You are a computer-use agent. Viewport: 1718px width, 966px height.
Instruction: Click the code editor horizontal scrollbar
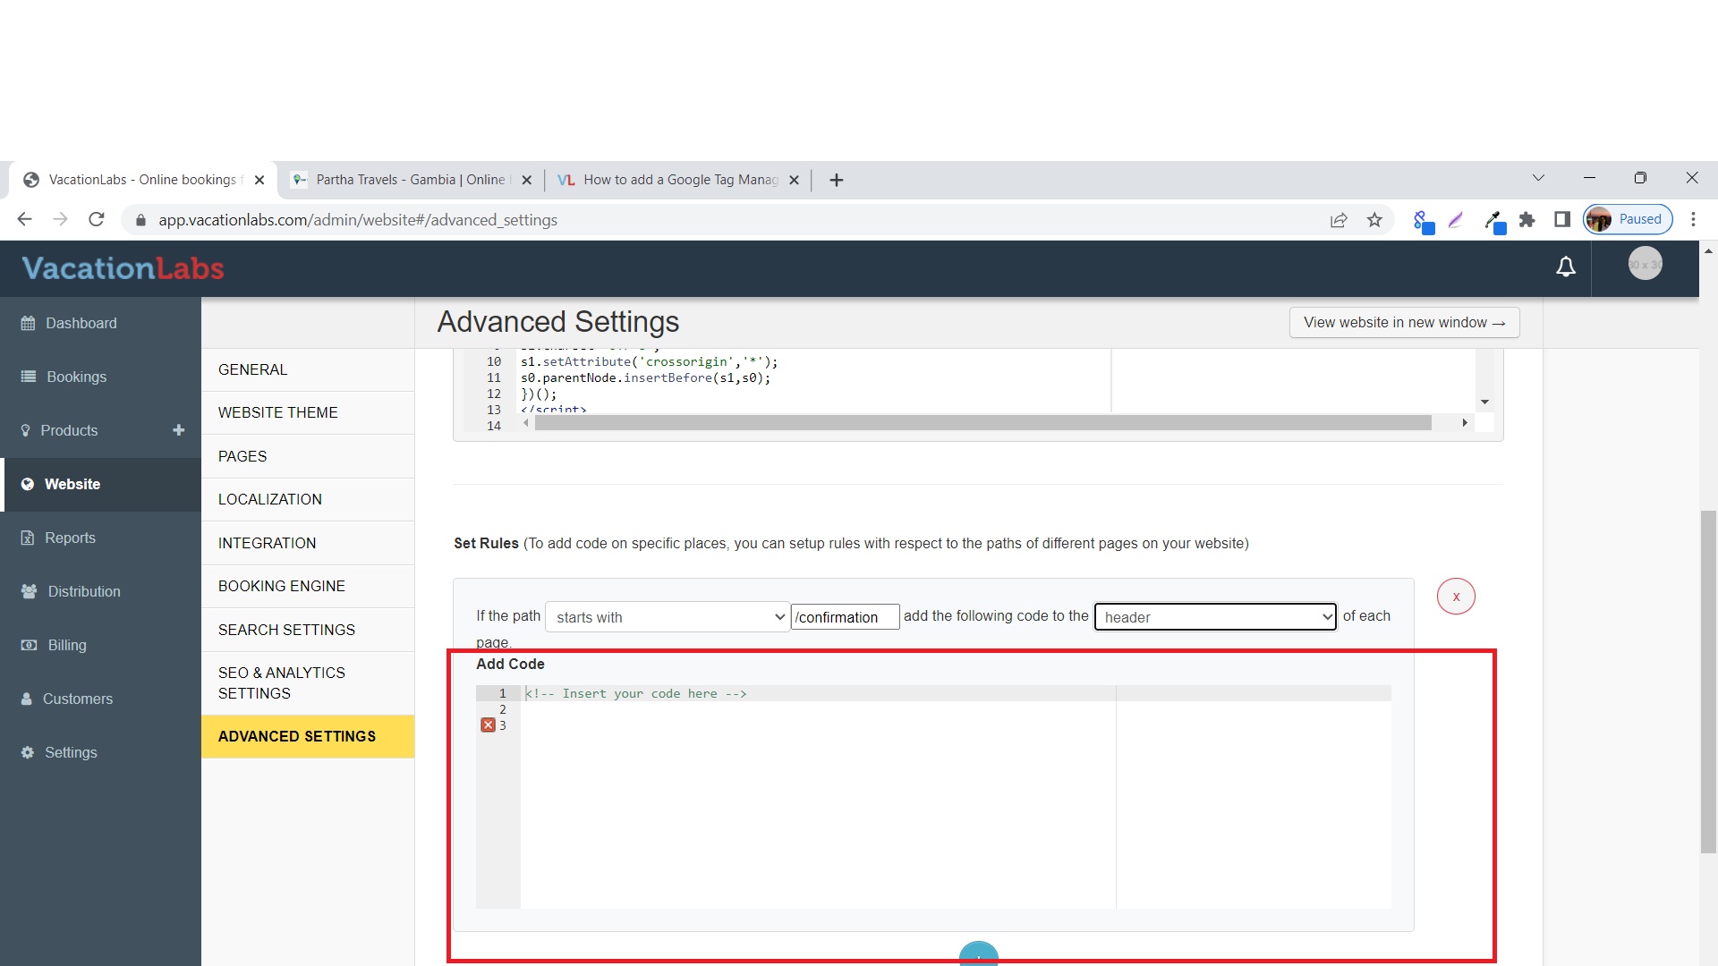[x=982, y=423]
